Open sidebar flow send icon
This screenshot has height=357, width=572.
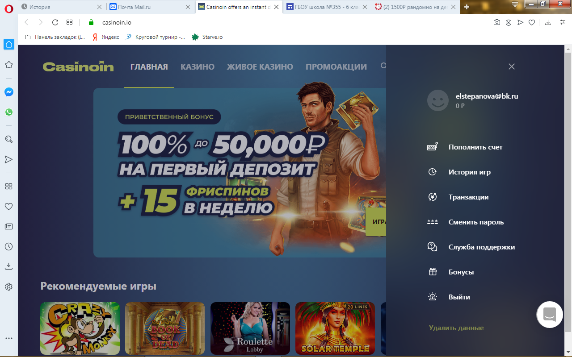click(x=8, y=159)
